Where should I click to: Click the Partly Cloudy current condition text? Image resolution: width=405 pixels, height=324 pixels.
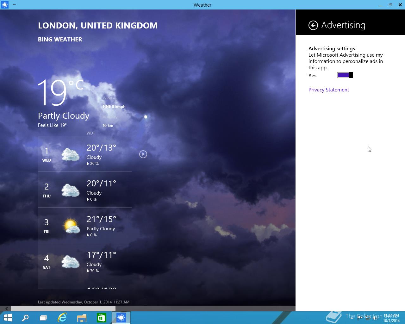coord(64,116)
